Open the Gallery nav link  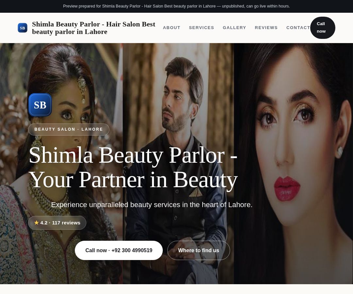point(234,28)
